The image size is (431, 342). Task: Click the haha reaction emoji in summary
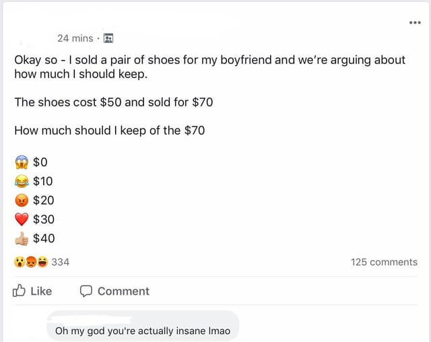pyautogui.click(x=42, y=262)
